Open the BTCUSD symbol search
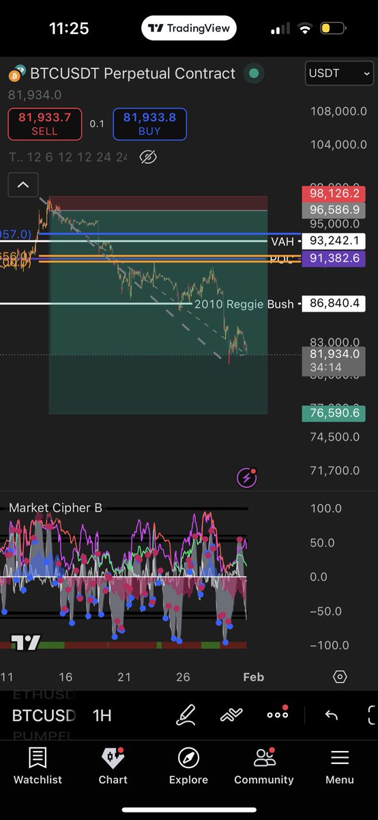378x820 pixels. (x=44, y=715)
